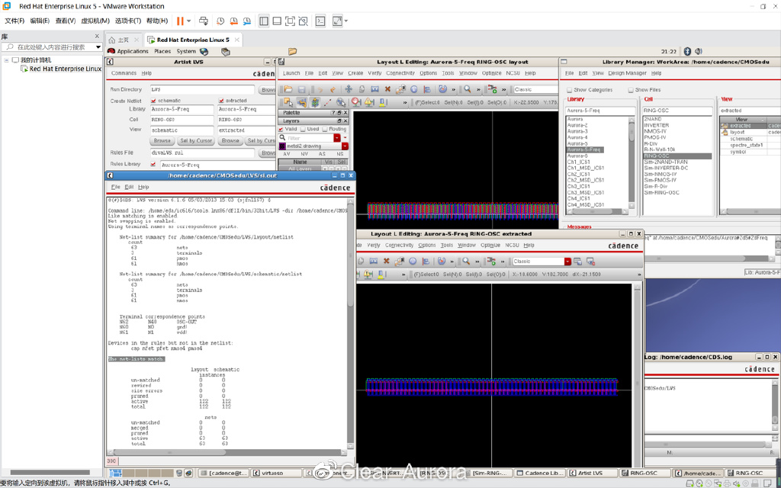Viewport: 781px width, 488px height.
Task: Click info properties icon in extracted window
Action: (x=413, y=261)
